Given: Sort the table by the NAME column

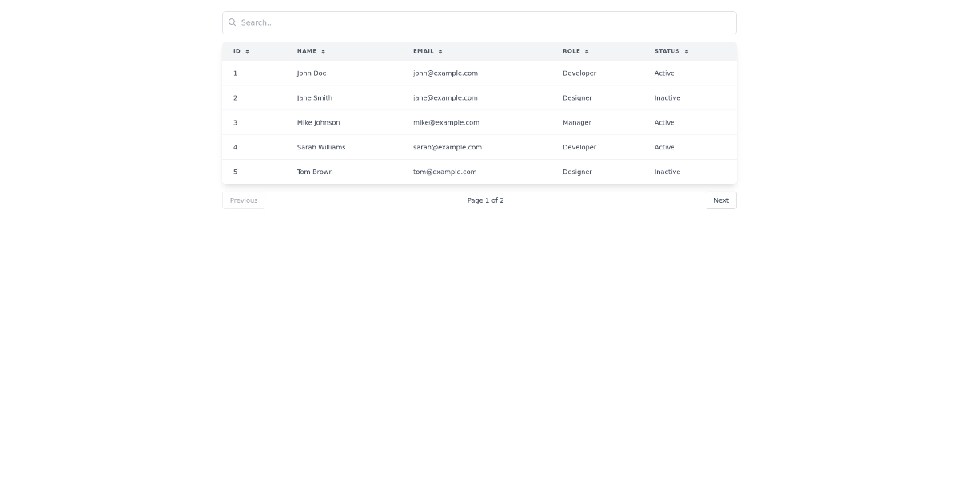Looking at the screenshot, I should tap(307, 51).
